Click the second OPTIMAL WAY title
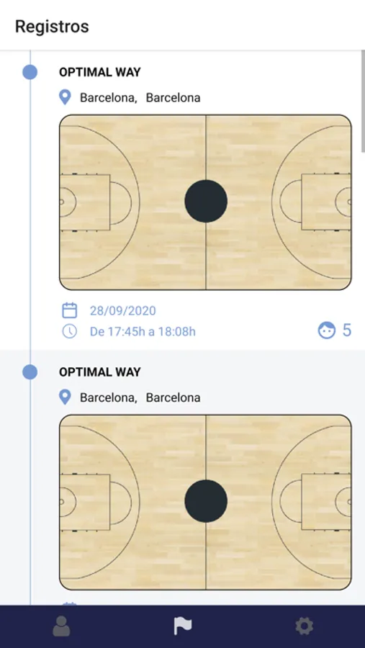Screen dimensions: 365x648 (100, 372)
